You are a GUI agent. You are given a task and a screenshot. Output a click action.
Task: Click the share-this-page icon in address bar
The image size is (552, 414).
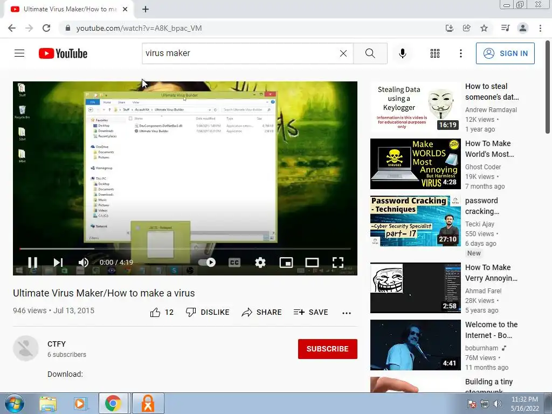pos(467,28)
